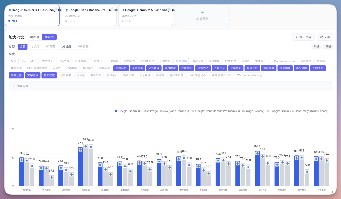
Task: Click the plus icon to add model
Action: (x=202, y=13)
